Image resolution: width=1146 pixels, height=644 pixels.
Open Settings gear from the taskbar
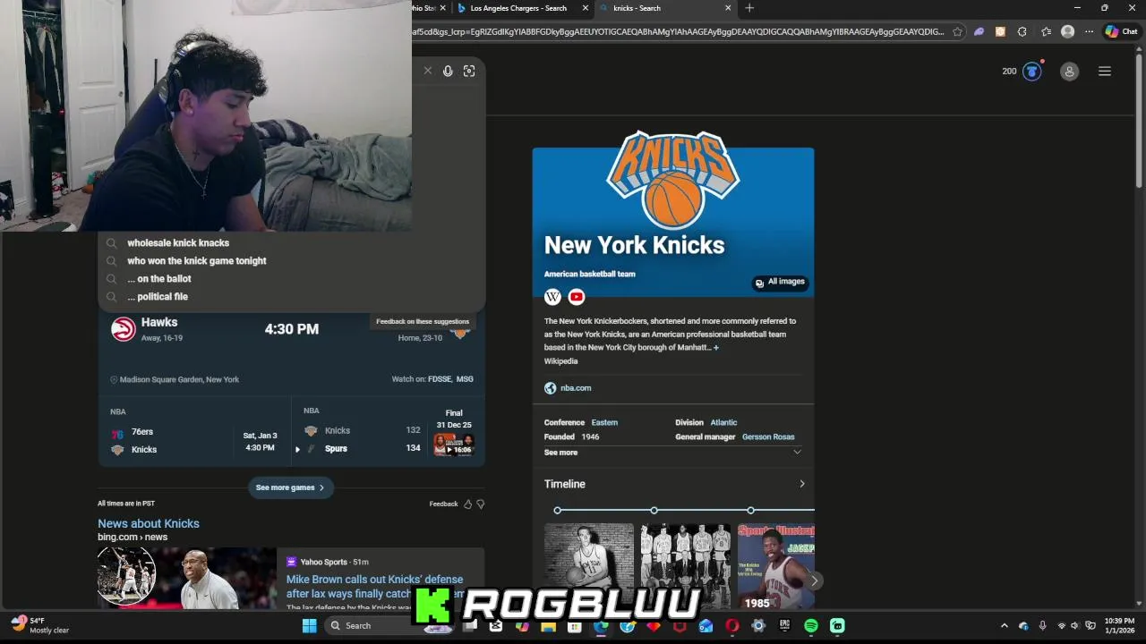(758, 625)
